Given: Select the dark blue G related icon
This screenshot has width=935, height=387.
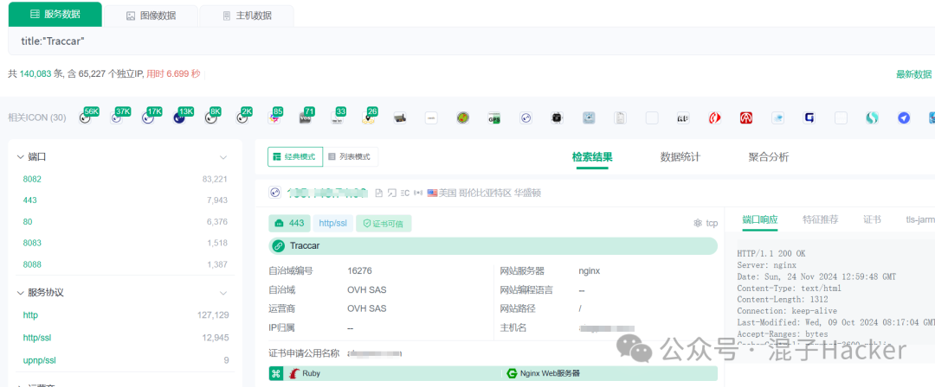Looking at the screenshot, I should click(809, 118).
